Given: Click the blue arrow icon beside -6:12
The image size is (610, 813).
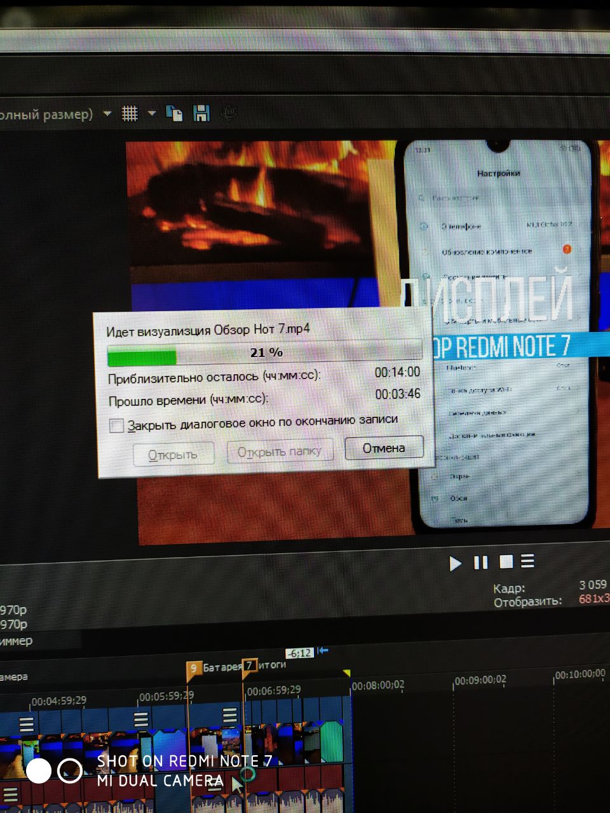Looking at the screenshot, I should coord(323,650).
